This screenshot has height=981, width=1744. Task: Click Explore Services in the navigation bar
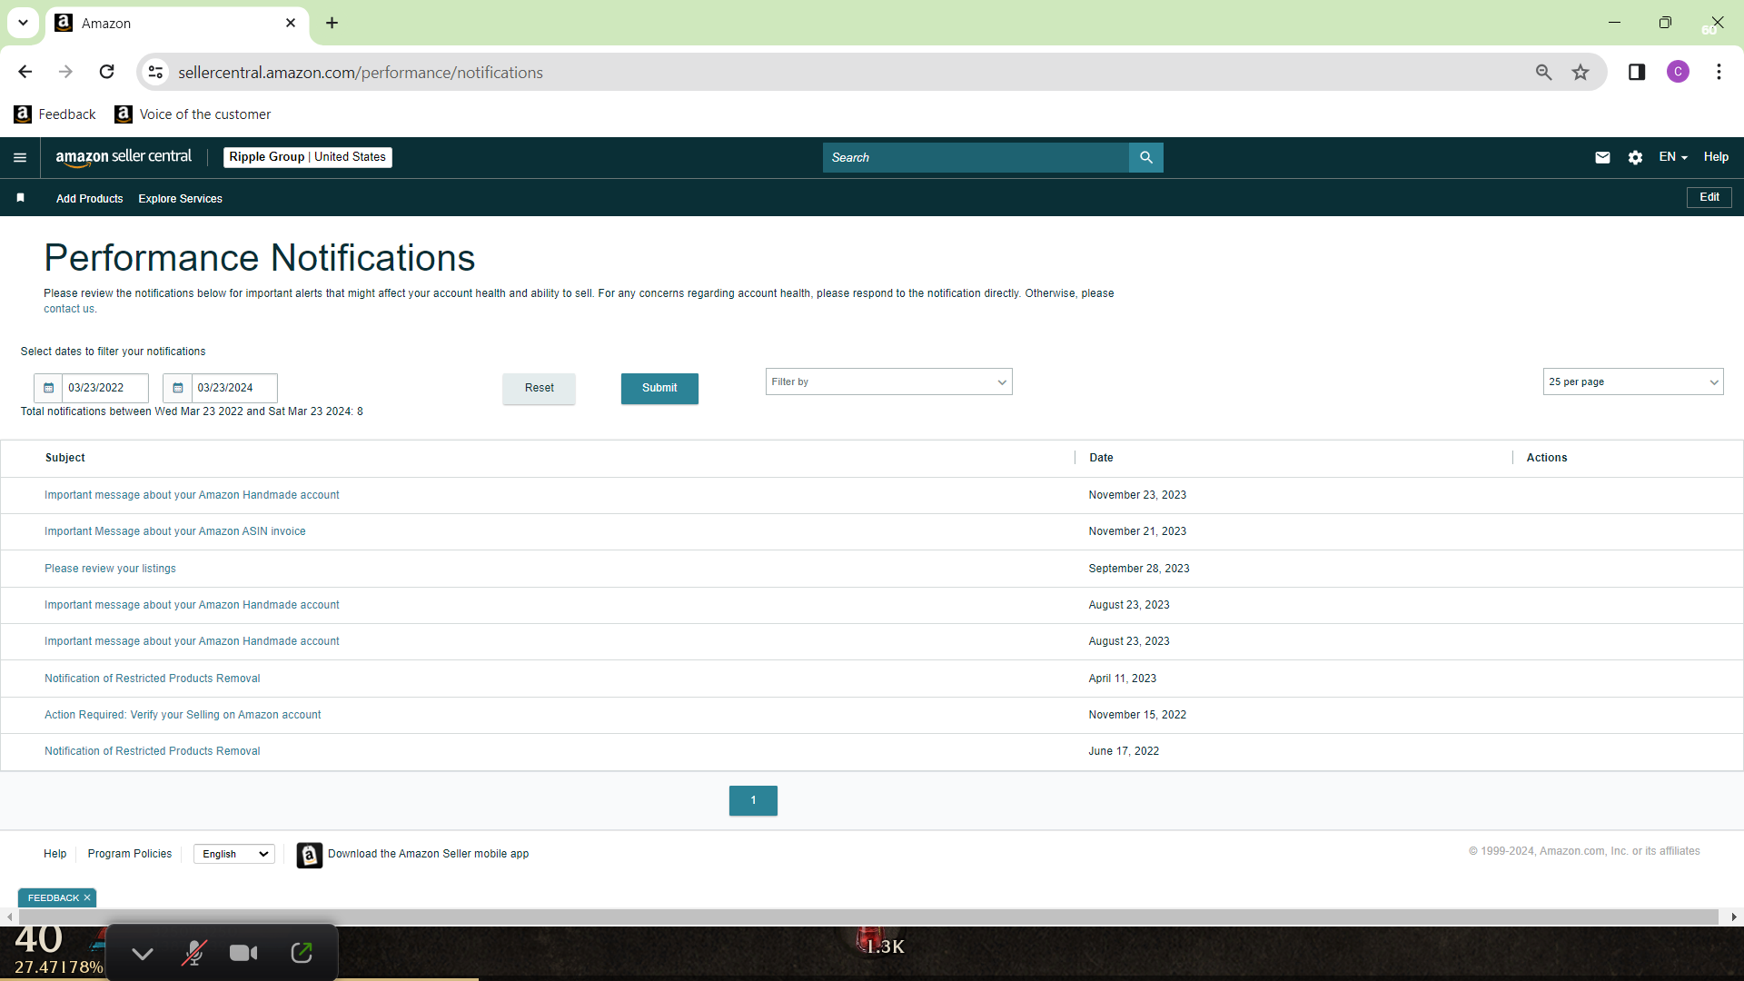(x=180, y=199)
